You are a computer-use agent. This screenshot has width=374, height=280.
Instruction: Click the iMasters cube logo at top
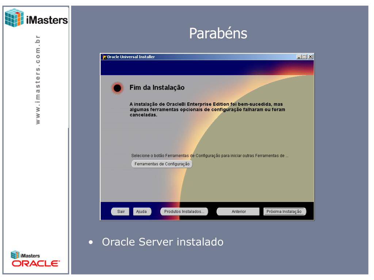[14, 17]
